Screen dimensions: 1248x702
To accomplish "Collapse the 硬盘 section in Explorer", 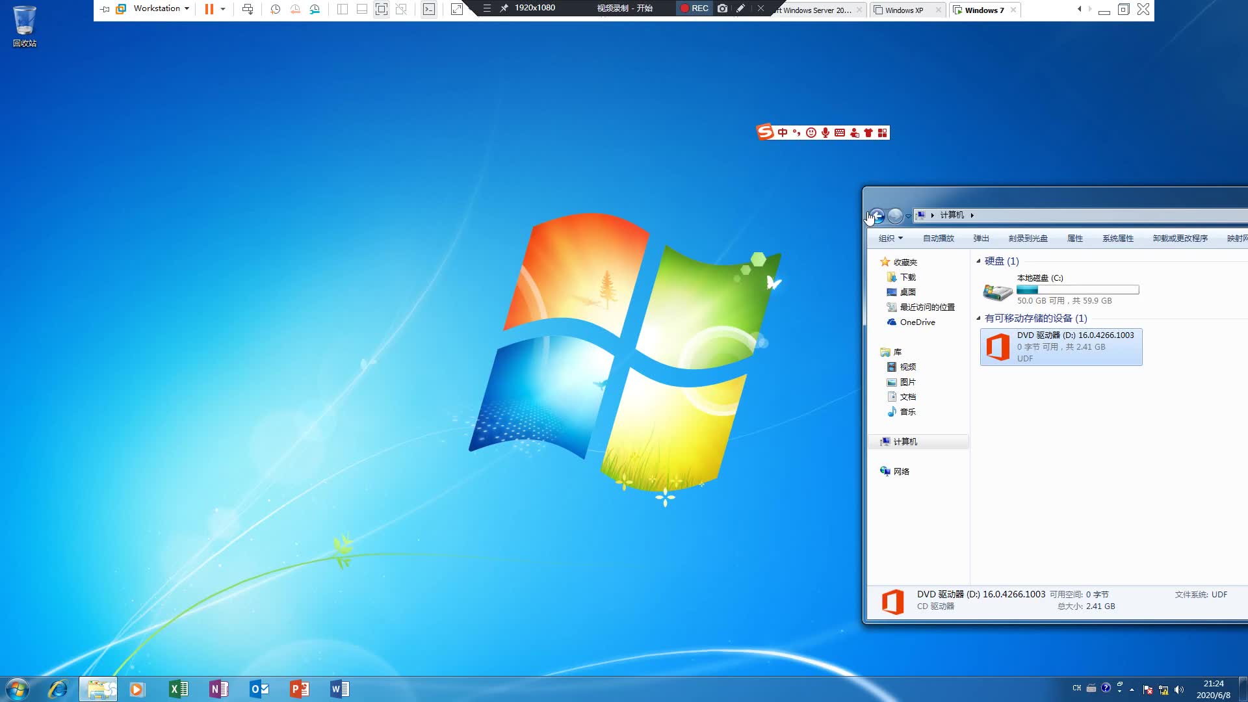I will [980, 261].
